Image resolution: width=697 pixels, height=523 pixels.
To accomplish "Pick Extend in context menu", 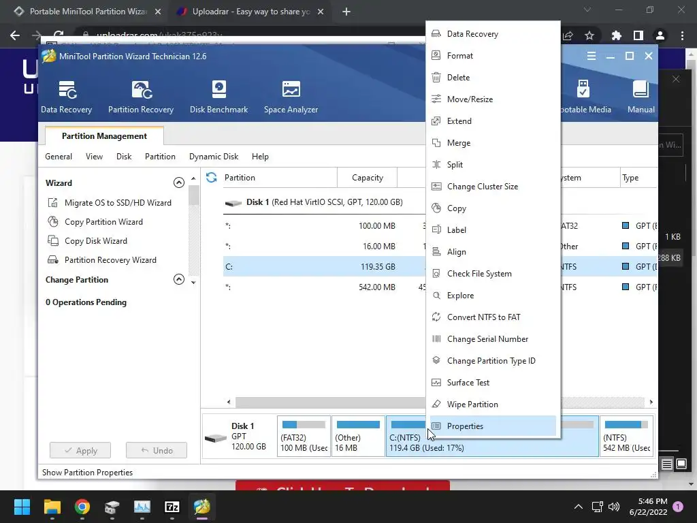I will pyautogui.click(x=493, y=121).
